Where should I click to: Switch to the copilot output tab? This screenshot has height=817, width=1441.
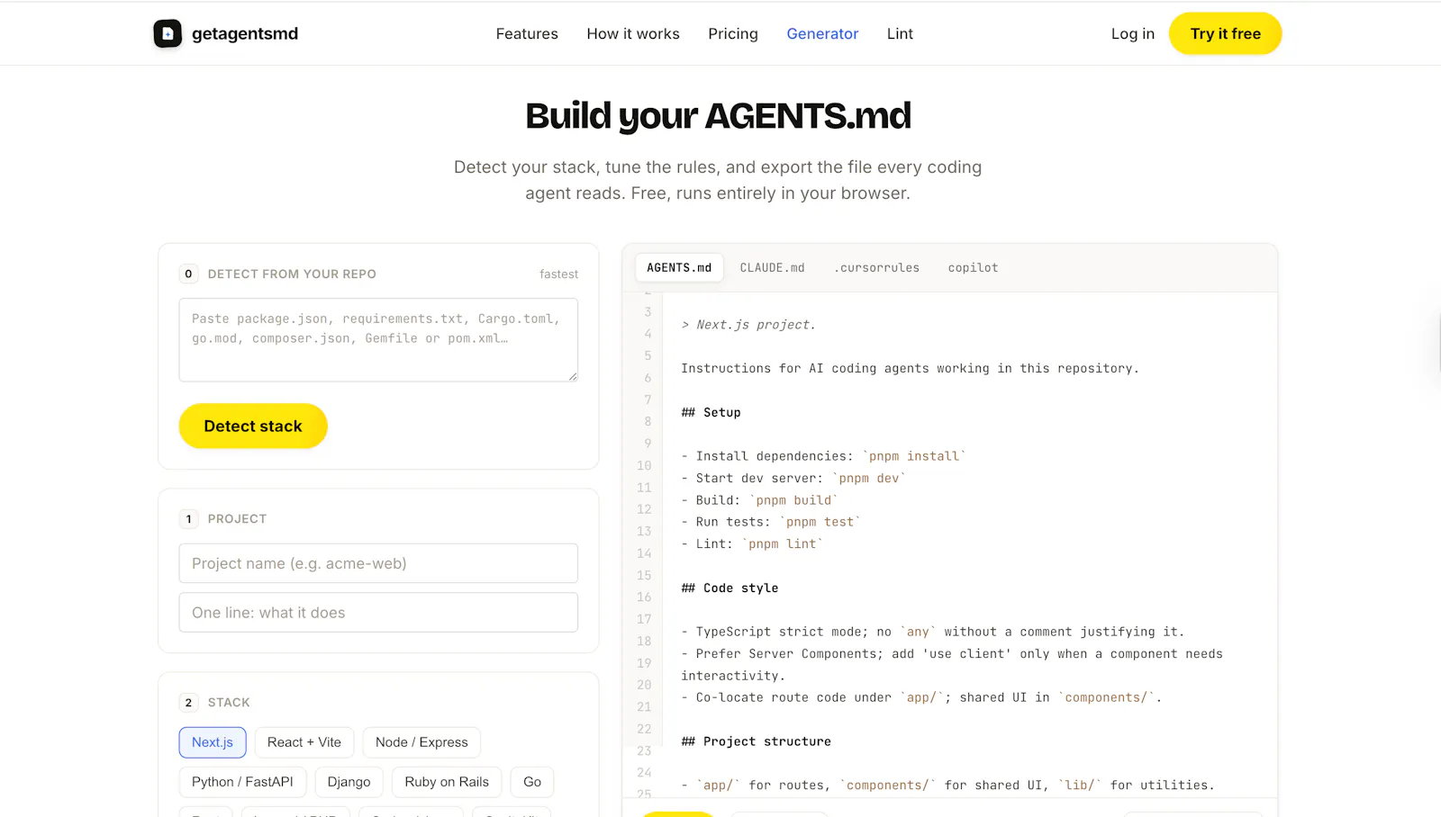coord(973,268)
